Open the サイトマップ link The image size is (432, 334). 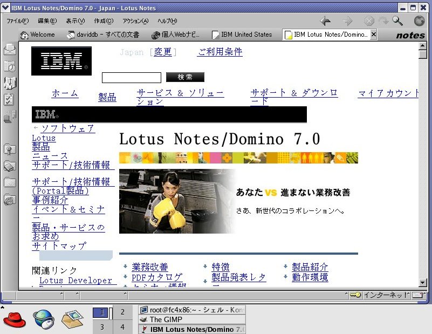click(59, 246)
